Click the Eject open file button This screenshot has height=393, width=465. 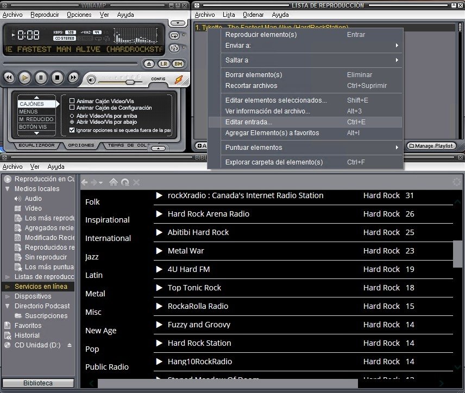149,64
